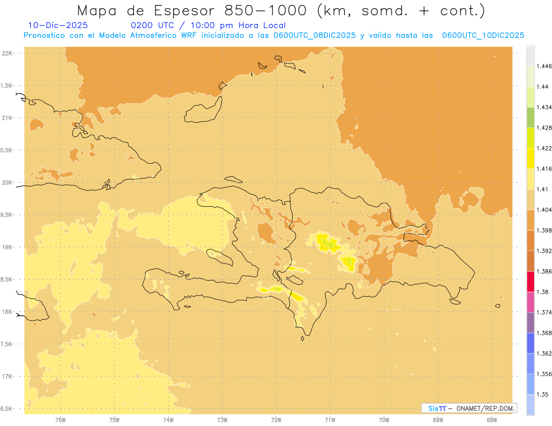Click colorbar value "1.428"
The width and height of the screenshot is (552, 426).
[544, 128]
